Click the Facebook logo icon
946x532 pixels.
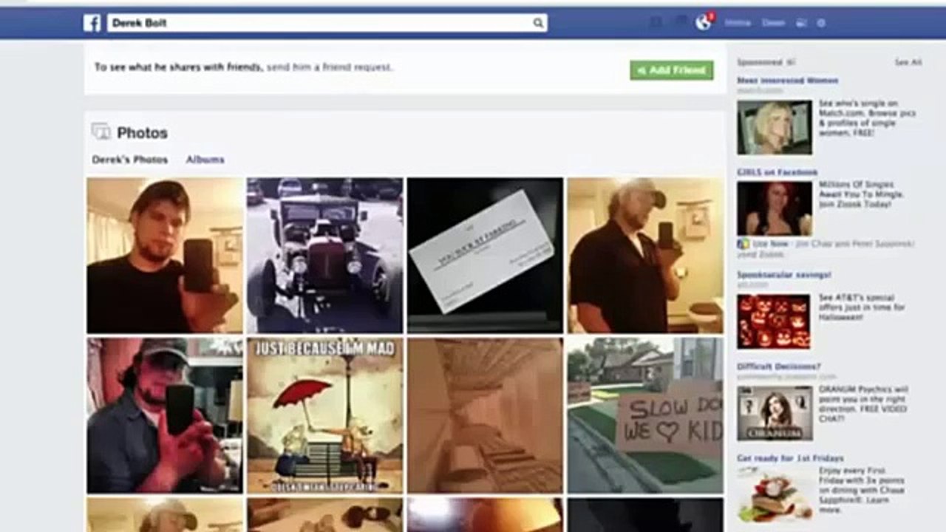point(92,23)
